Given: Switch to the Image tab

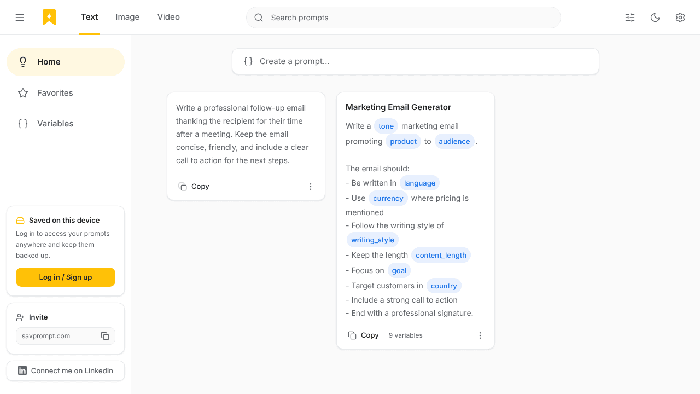Looking at the screenshot, I should point(127,17).
